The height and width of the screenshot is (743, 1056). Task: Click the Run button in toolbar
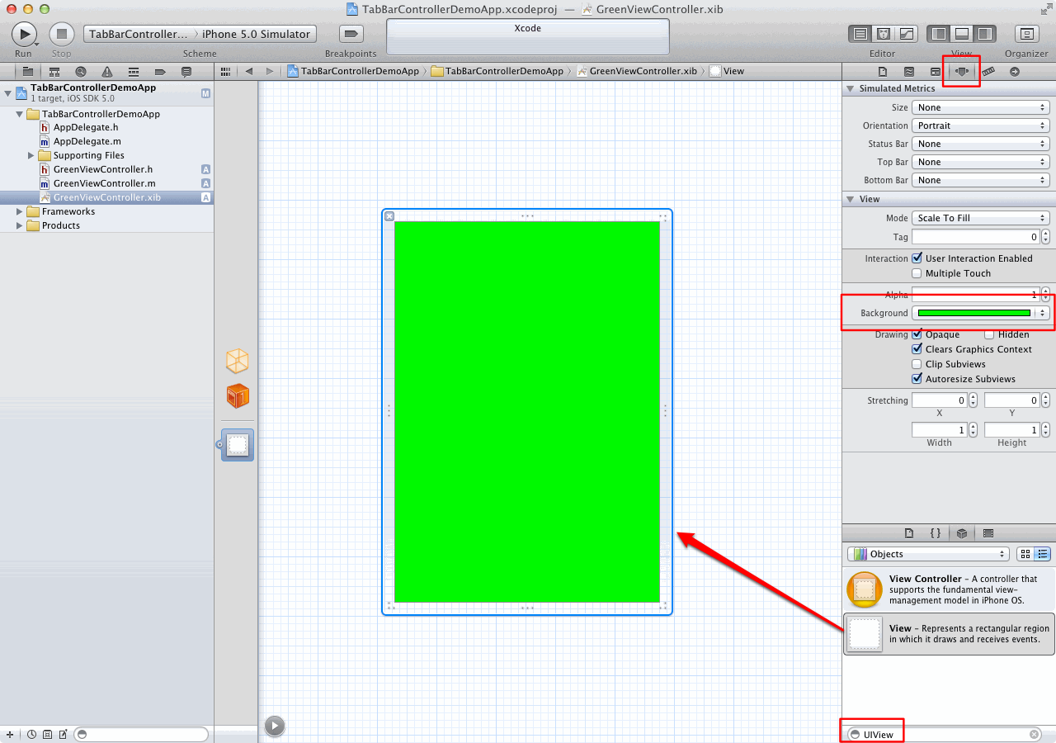(24, 34)
